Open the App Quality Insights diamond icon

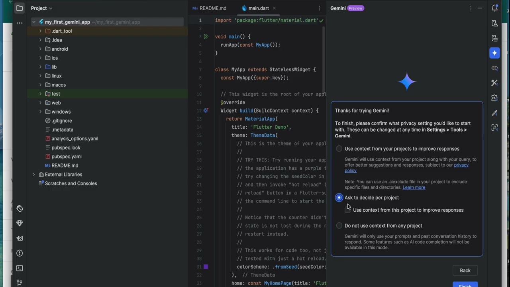[x=20, y=223]
